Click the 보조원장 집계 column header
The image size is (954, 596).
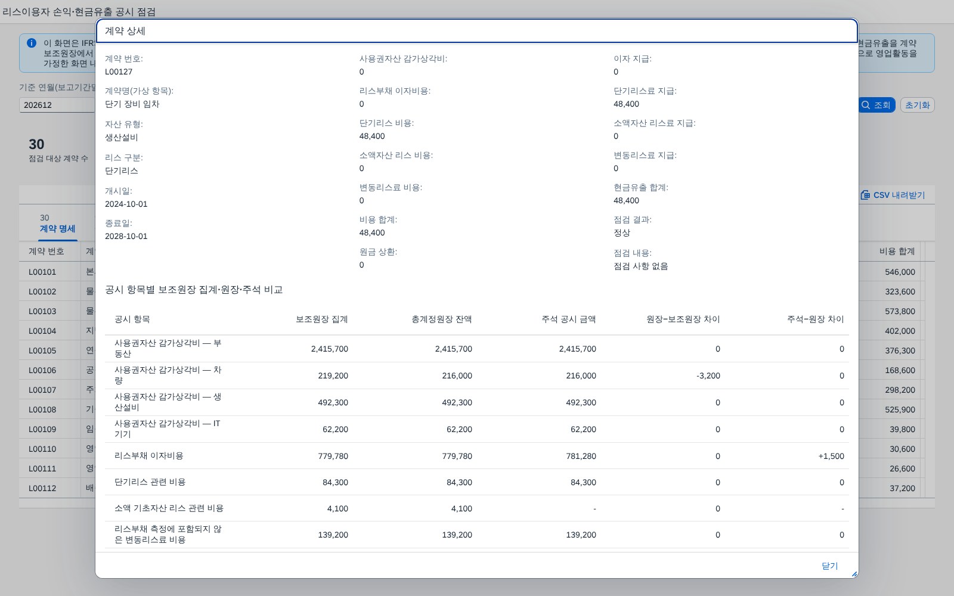click(322, 319)
